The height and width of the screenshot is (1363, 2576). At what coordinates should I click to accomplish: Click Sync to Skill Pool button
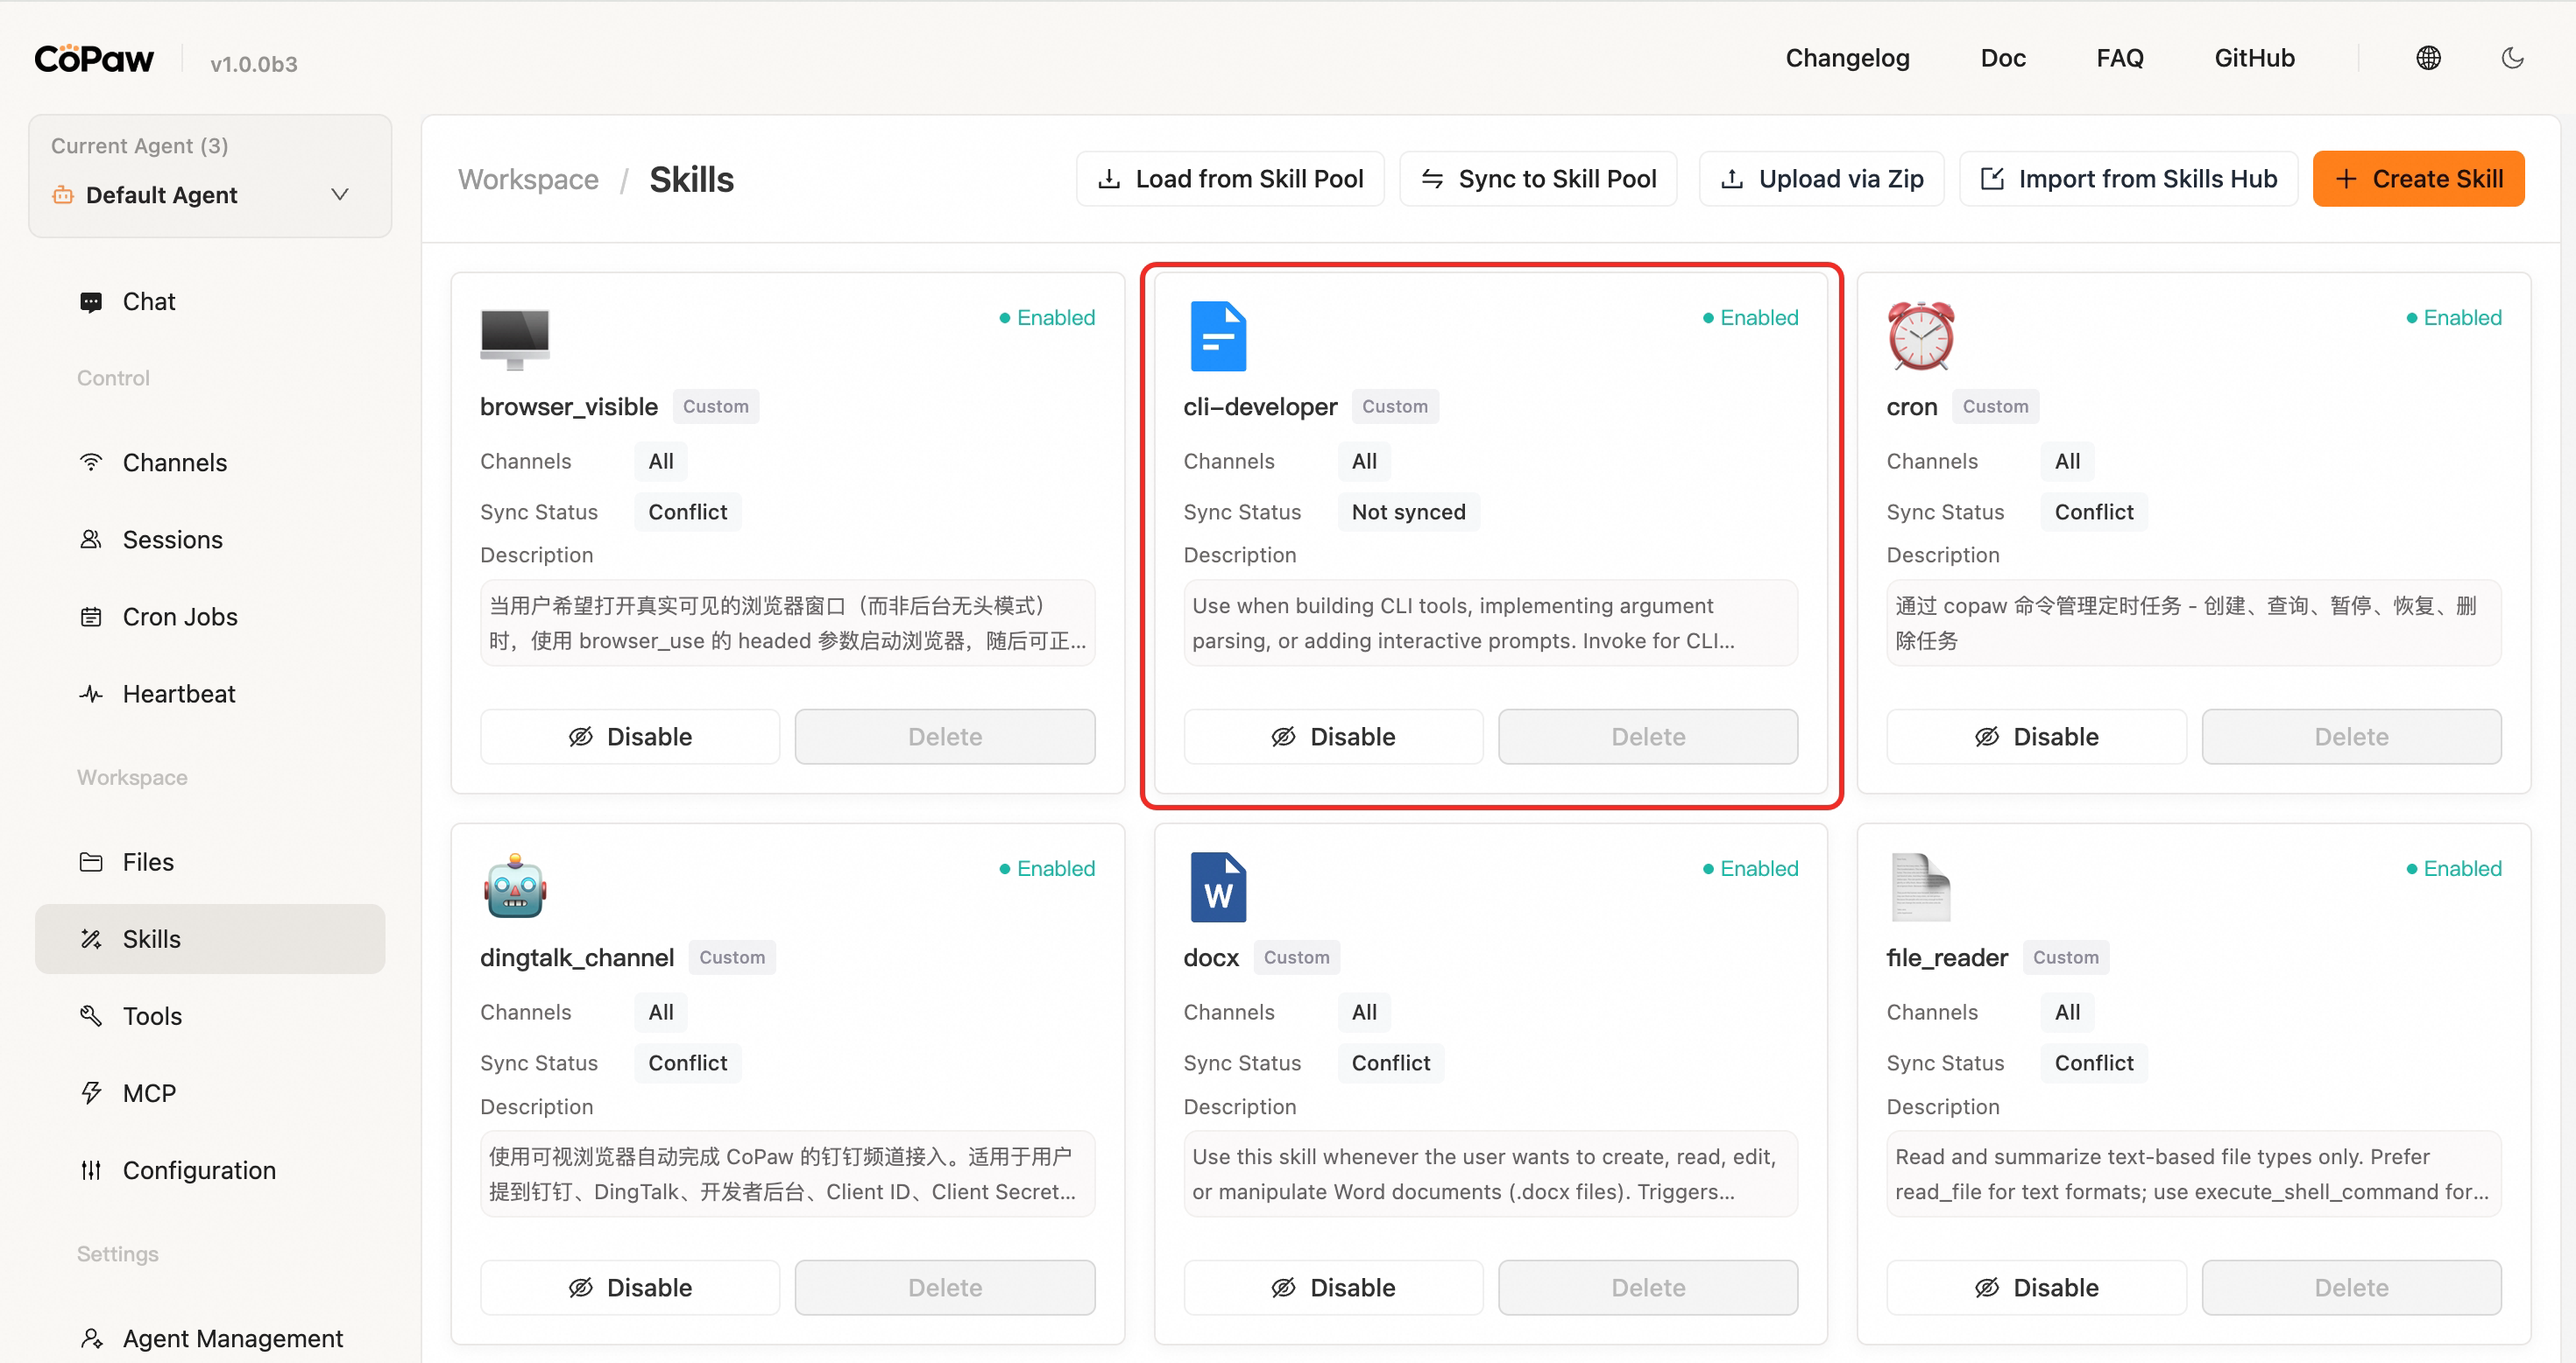tap(1538, 179)
